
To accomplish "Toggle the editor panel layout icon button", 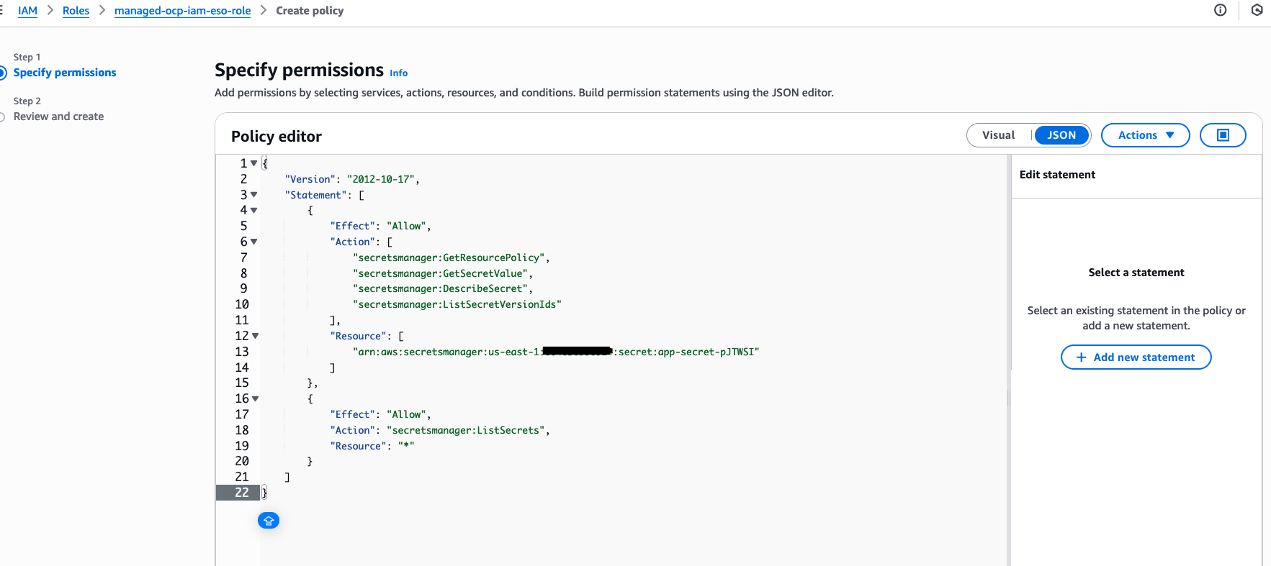I will point(1222,135).
